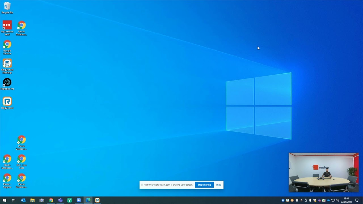This screenshot has width=363, height=204.
Task: Click the Zoom system tray icon
Action: (283, 200)
